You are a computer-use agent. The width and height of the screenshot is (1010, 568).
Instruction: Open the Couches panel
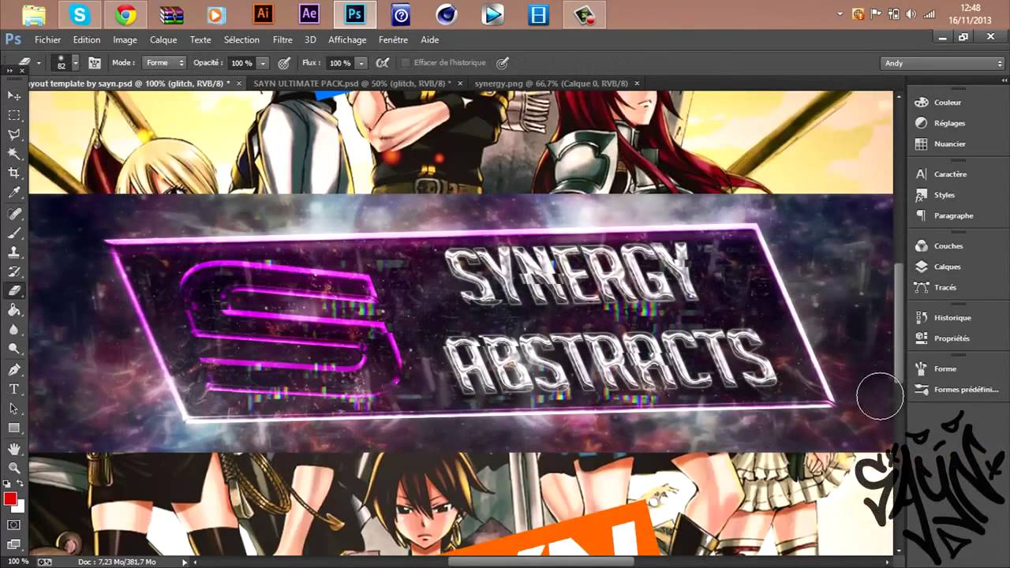pyautogui.click(x=948, y=245)
